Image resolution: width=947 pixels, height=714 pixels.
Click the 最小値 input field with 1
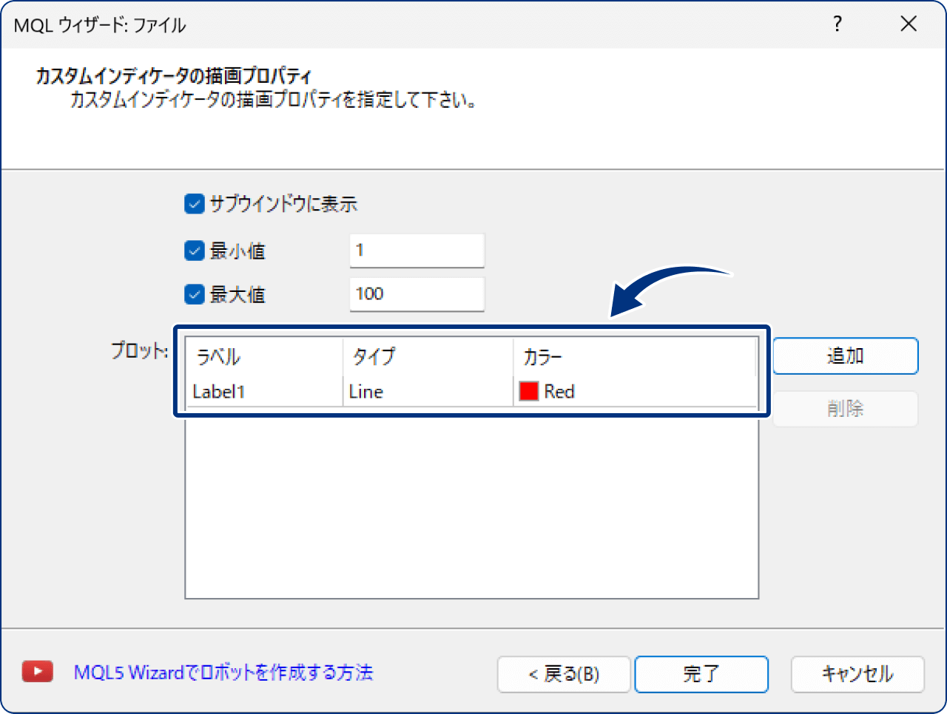[x=417, y=251]
